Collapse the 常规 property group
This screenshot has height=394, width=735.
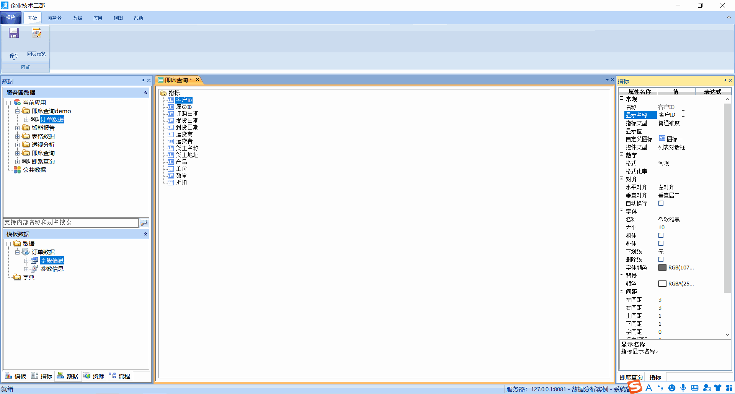pyautogui.click(x=622, y=98)
